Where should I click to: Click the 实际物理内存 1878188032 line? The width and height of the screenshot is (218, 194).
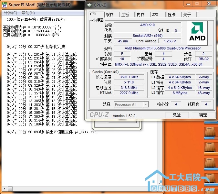coord(32,27)
